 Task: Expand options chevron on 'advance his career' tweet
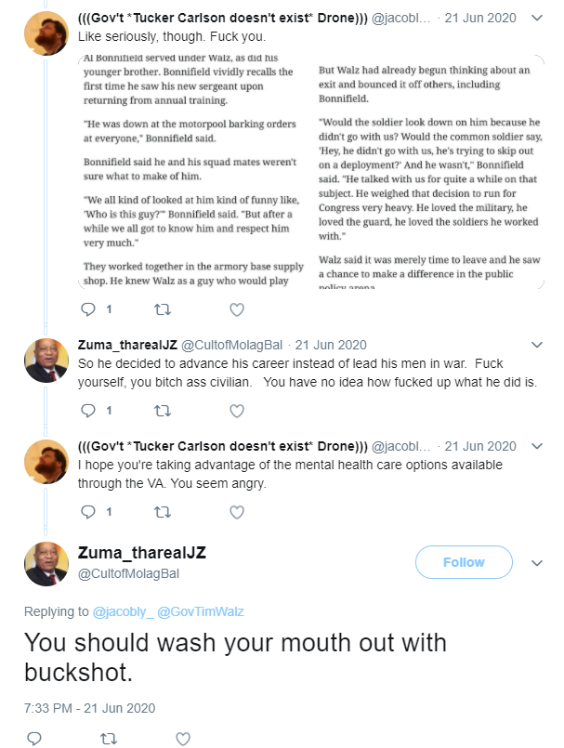(537, 345)
